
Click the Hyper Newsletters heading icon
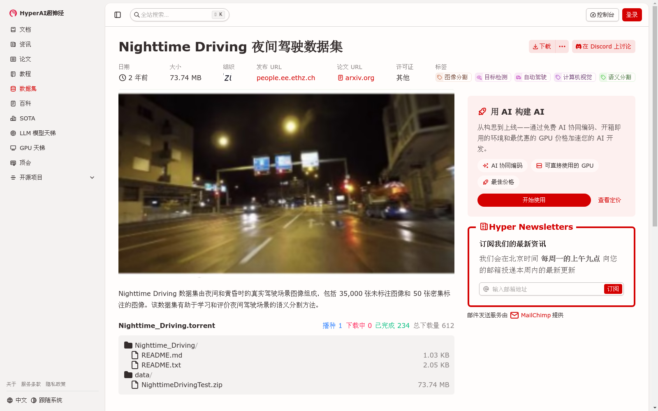tap(484, 226)
